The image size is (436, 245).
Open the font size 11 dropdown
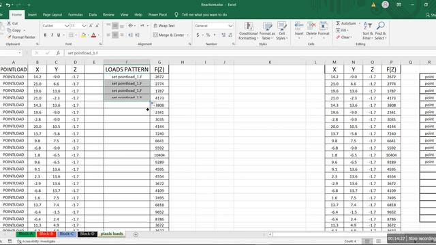click(x=84, y=26)
